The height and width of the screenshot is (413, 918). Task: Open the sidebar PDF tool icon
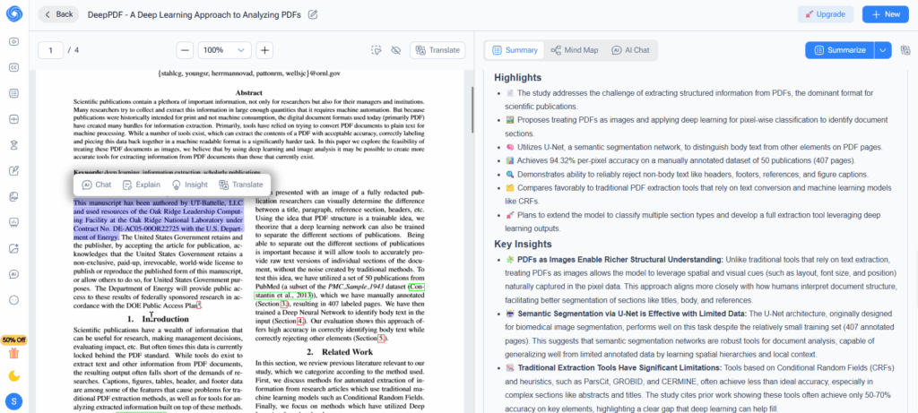point(14,196)
